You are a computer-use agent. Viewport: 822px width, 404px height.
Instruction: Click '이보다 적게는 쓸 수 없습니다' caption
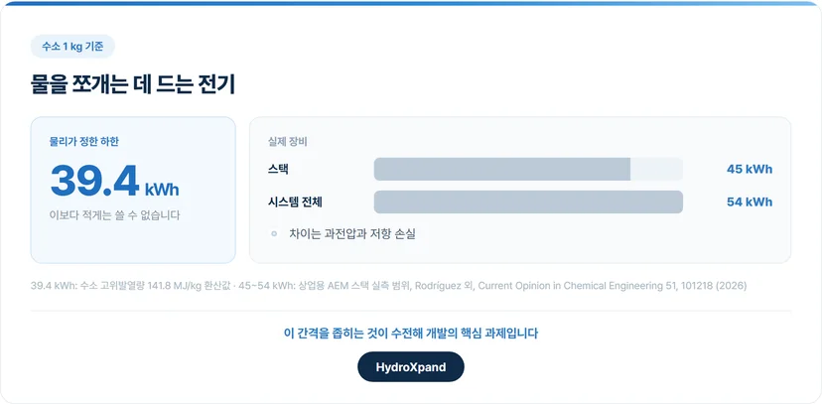[x=114, y=215]
